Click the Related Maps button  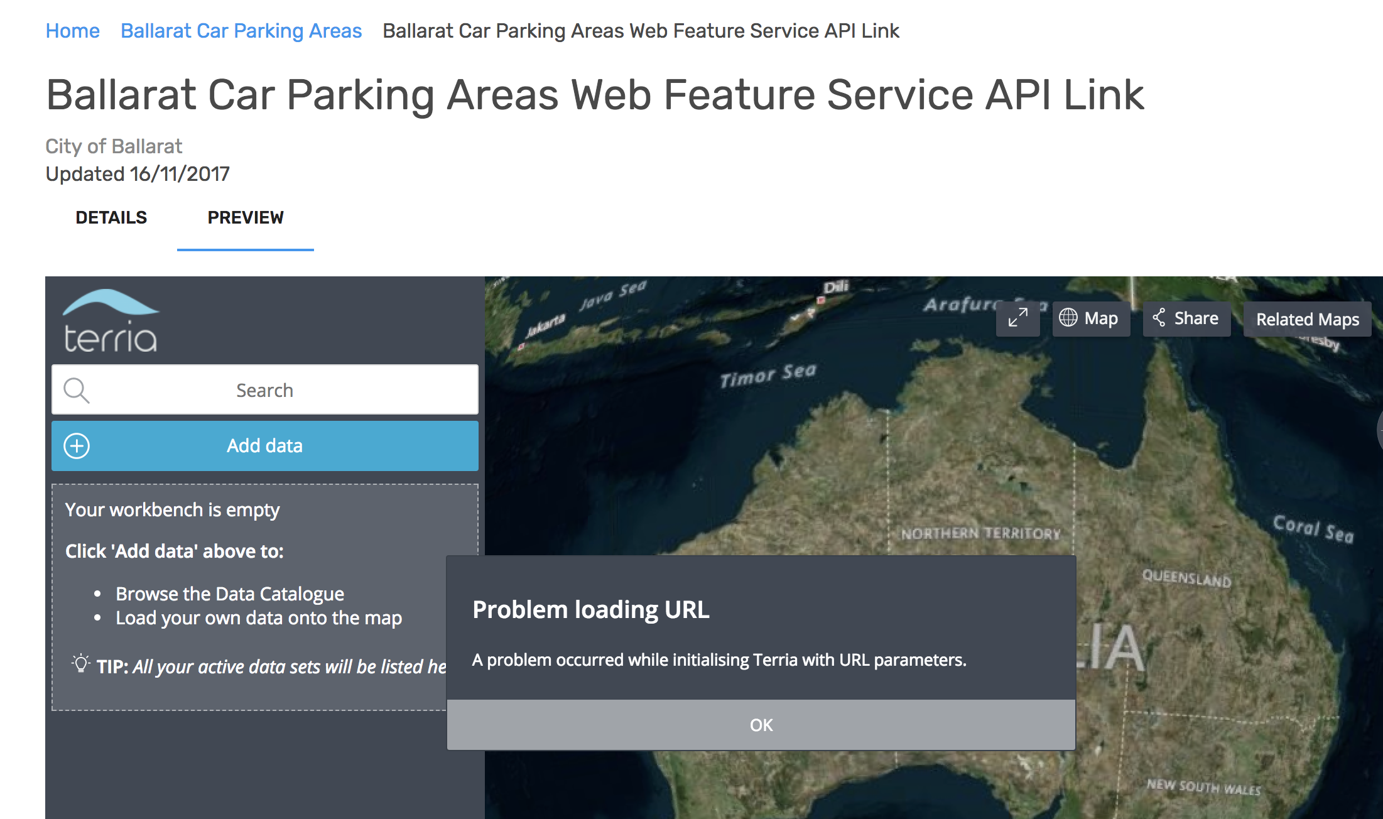tap(1307, 319)
